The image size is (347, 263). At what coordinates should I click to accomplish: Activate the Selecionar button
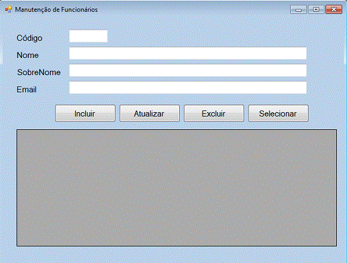pyautogui.click(x=278, y=114)
